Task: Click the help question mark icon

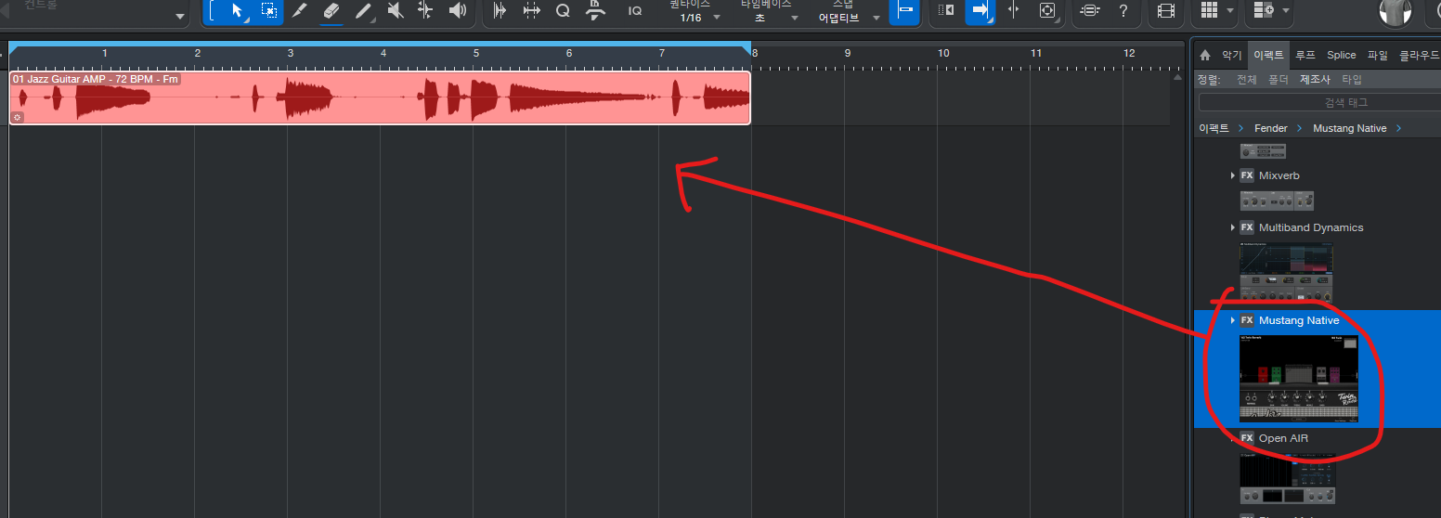Action: (1123, 10)
